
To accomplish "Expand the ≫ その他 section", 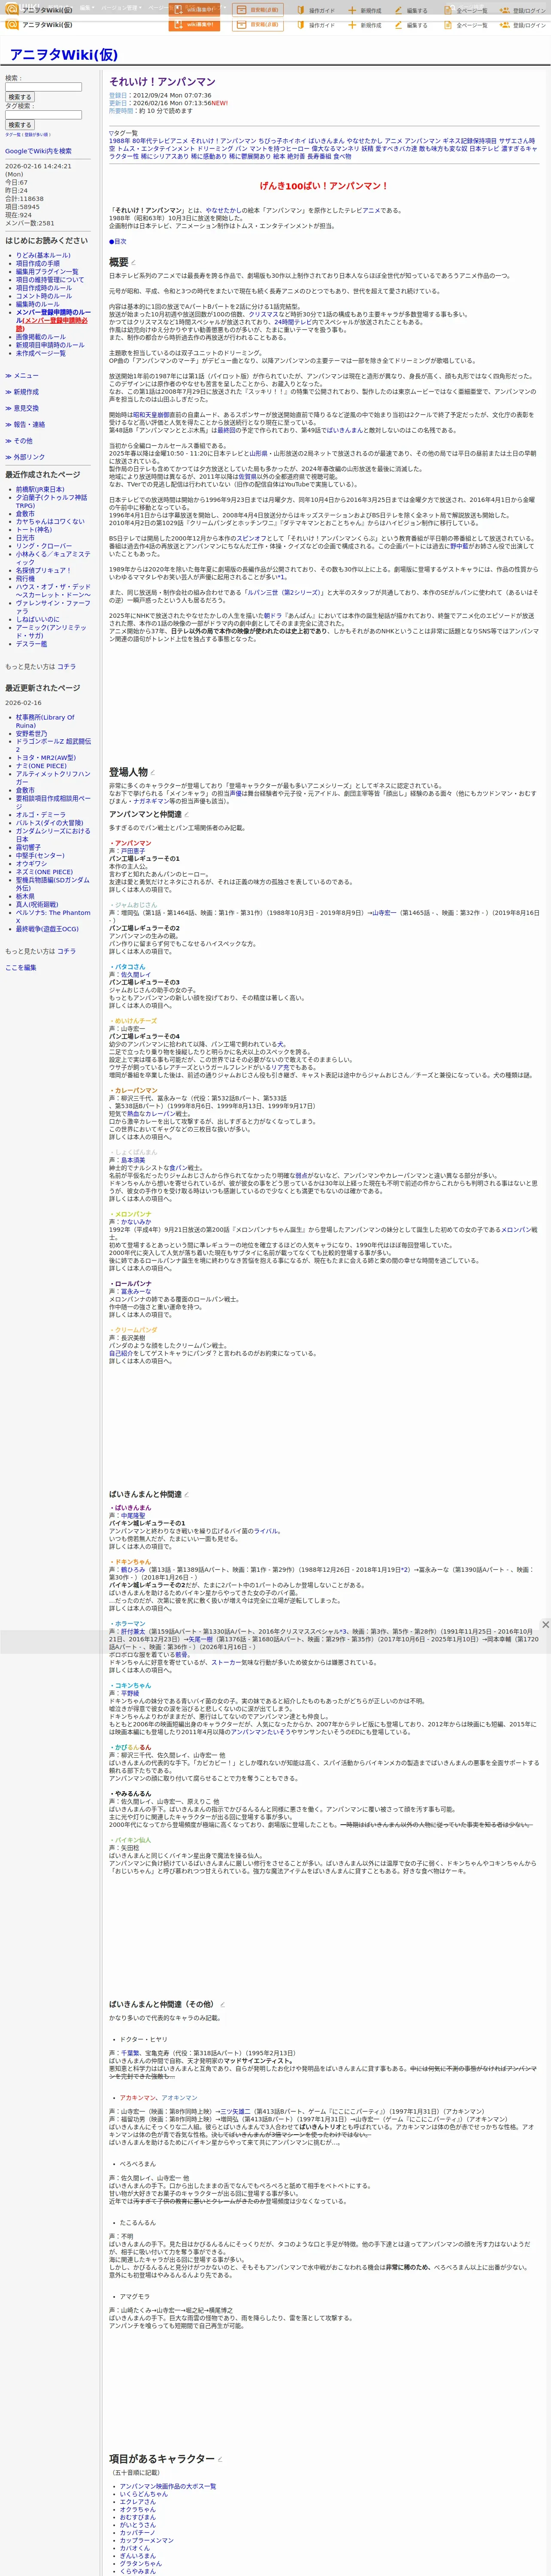I will coord(19,440).
